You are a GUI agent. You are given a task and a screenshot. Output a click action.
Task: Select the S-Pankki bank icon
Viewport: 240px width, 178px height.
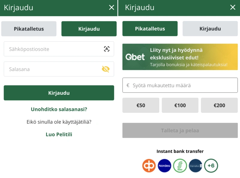coord(180,166)
